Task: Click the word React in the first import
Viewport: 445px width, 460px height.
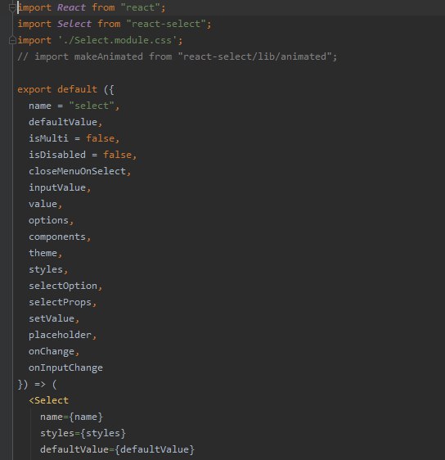Action: tap(71, 7)
